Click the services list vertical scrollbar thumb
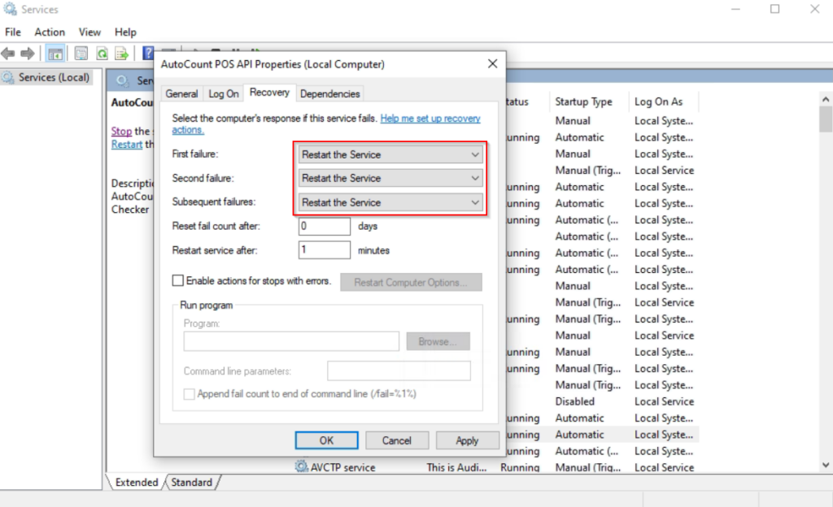The image size is (833, 507). point(825,119)
